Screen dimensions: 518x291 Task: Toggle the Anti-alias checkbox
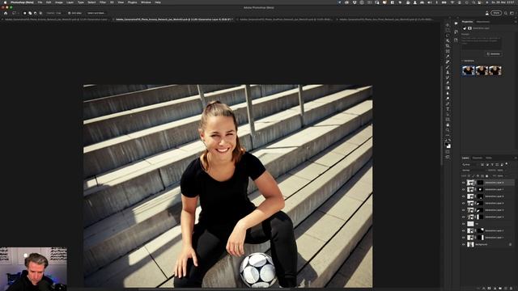[70, 13]
